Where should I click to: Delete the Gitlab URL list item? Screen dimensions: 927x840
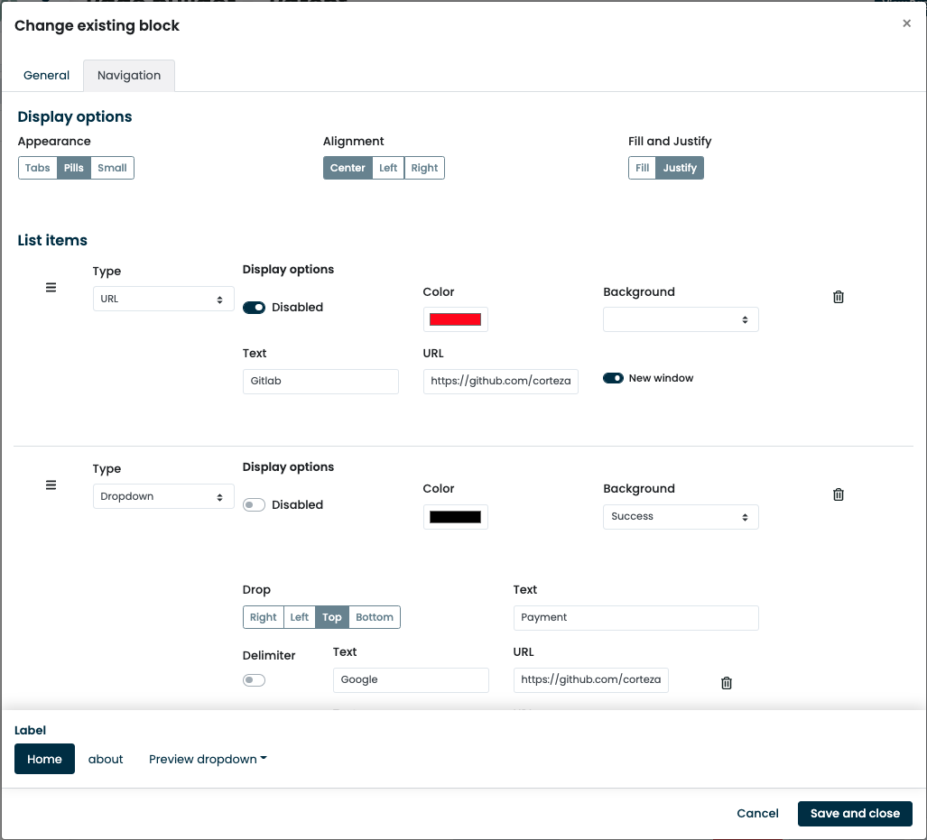(x=839, y=297)
